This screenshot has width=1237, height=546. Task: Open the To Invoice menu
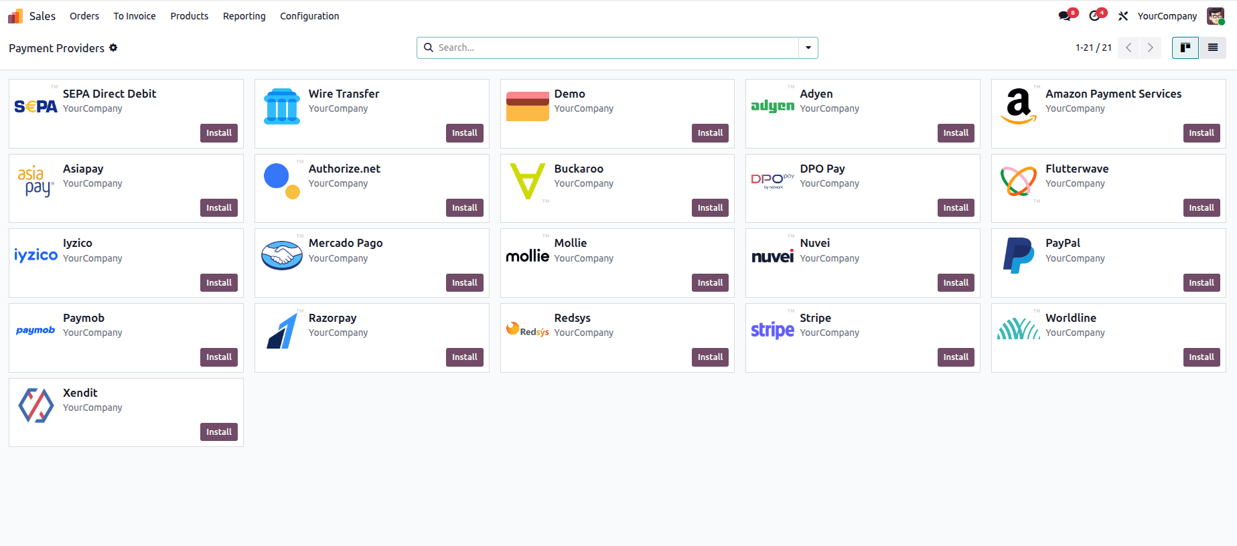pyautogui.click(x=135, y=16)
